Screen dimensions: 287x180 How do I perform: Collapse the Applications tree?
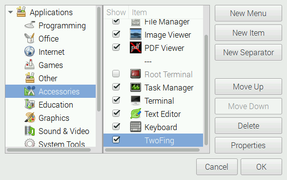[11, 12]
